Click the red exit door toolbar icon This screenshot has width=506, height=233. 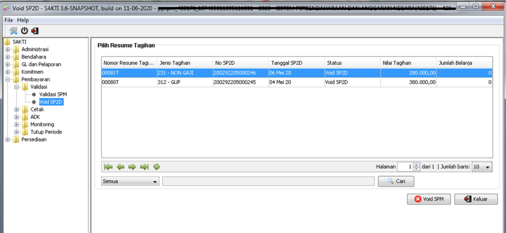35,31
